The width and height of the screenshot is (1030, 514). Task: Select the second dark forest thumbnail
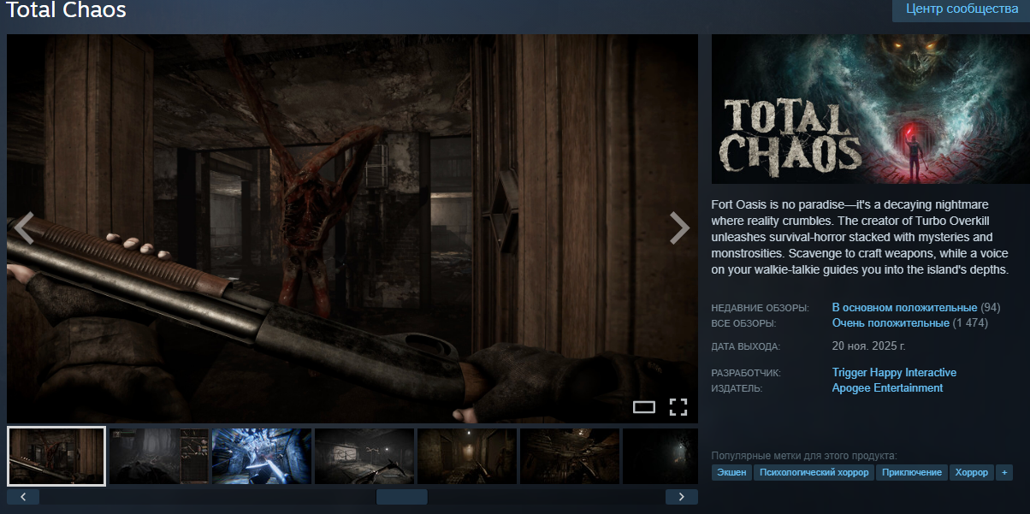click(x=159, y=457)
